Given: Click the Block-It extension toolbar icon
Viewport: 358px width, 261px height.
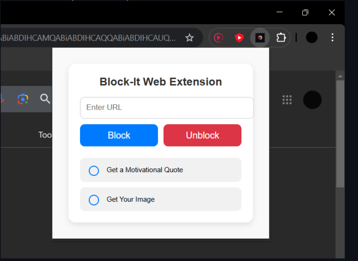Looking at the screenshot, I should pos(260,38).
